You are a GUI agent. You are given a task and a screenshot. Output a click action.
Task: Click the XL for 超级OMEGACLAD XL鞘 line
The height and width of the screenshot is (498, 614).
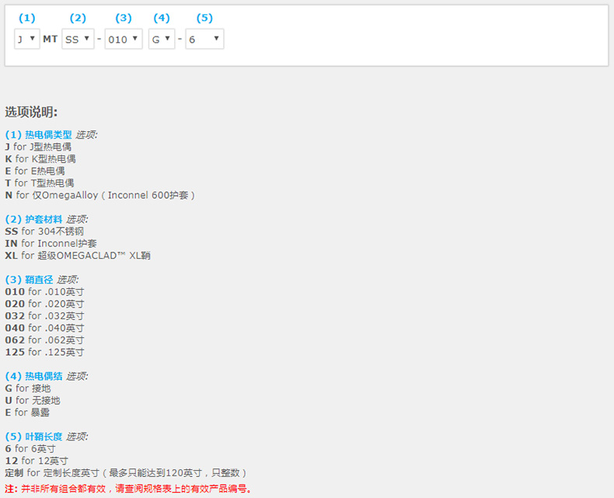(78, 256)
